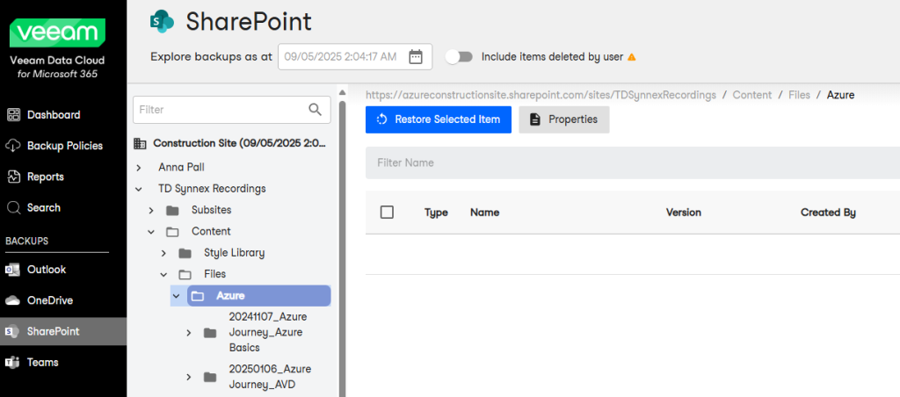
Task: Click the Content folder icon
Action: pyautogui.click(x=172, y=232)
